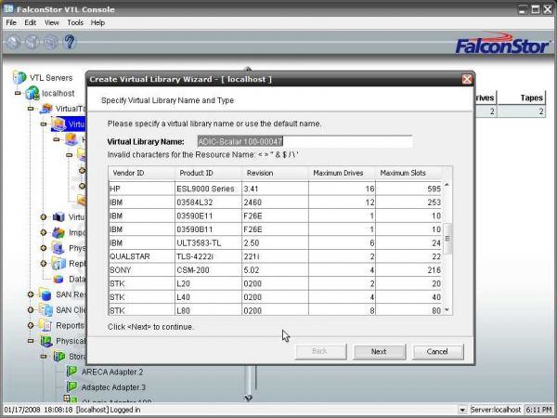The image size is (557, 418).
Task: Click the Tapes column header behind wizard
Action: tap(521, 98)
